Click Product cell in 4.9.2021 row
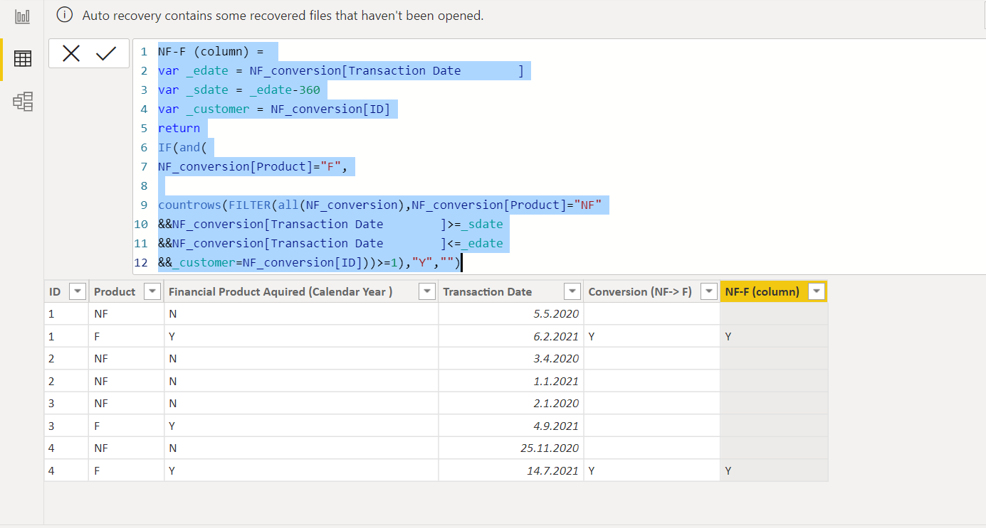Screen dimensions: 986x528 [126, 426]
